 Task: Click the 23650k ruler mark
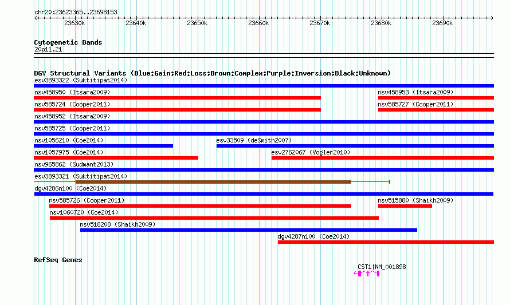(197, 23)
